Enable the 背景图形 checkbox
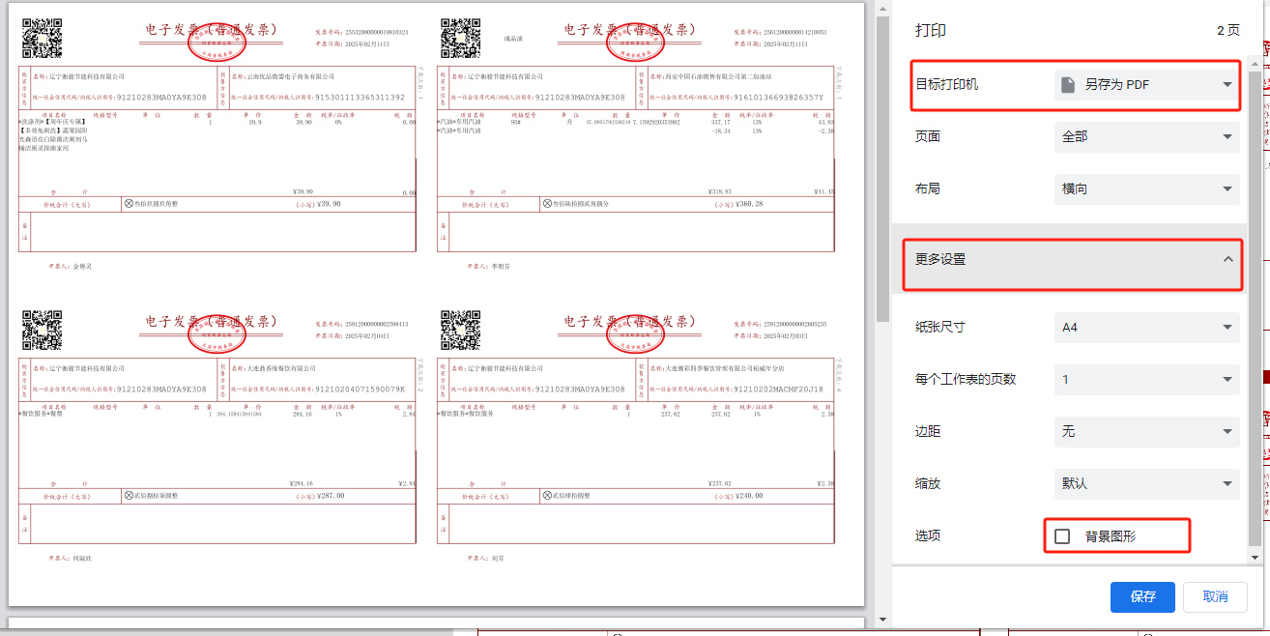 tap(1062, 536)
